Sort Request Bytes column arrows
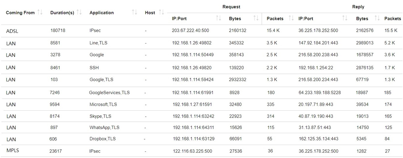Screen dimensions: 403x158 256,18
